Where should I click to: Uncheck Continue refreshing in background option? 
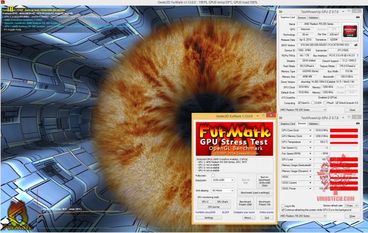283,210
